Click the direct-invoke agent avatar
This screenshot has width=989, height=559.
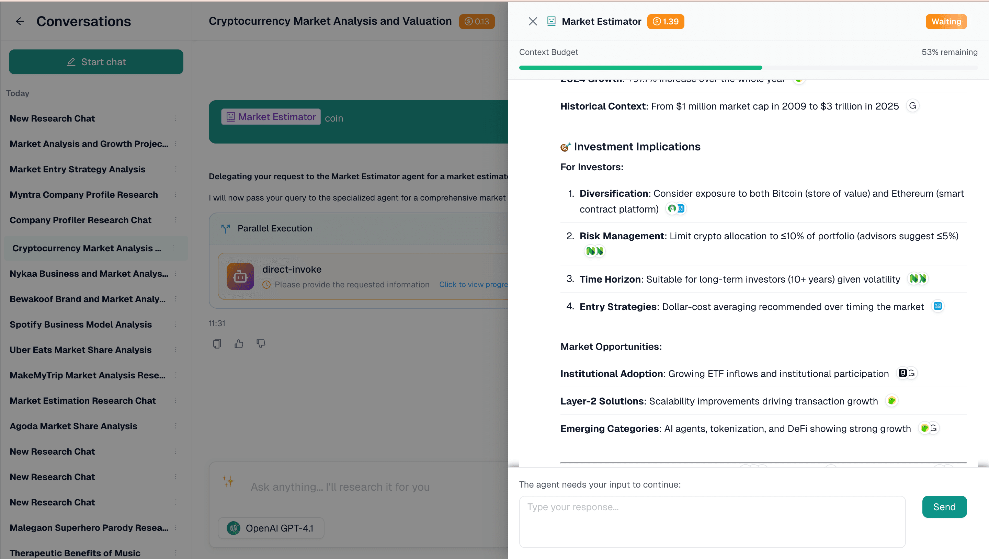click(x=240, y=276)
